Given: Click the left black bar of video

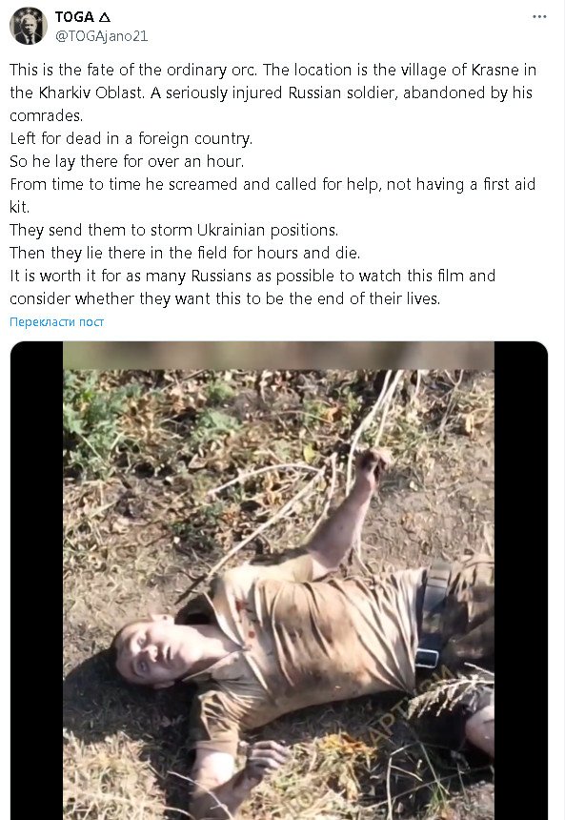Looking at the screenshot, I should 36,581.
